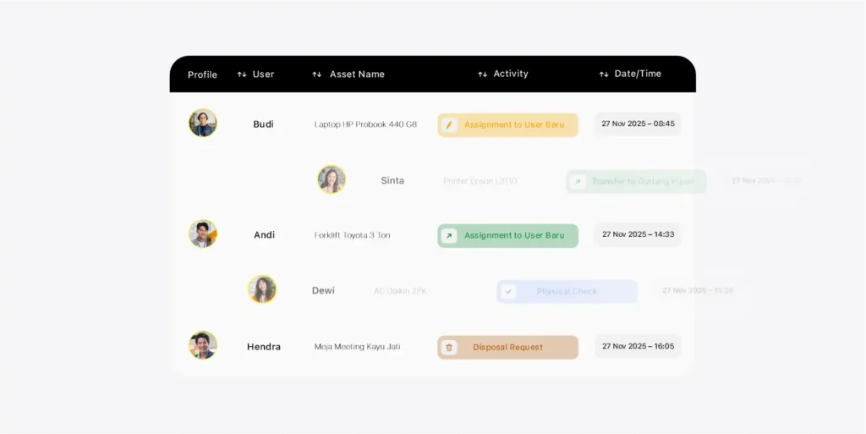The image size is (866, 434).
Task: Click the Asset Name column header label
Action: (357, 74)
